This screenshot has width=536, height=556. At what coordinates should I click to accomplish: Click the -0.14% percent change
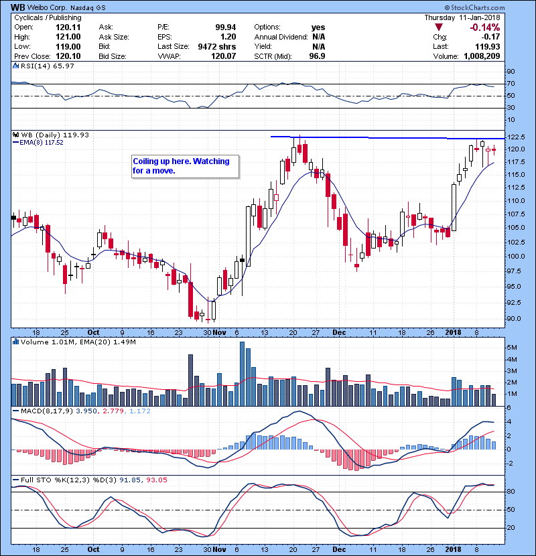[484, 27]
